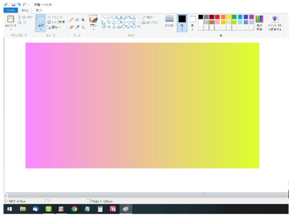Switch to the View ribbon tab
The height and width of the screenshot is (216, 289).
pyautogui.click(x=39, y=10)
